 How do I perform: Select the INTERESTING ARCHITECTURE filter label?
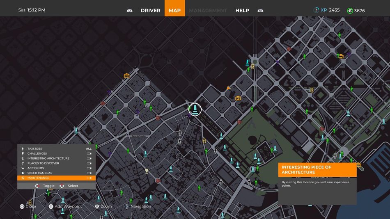click(48, 158)
